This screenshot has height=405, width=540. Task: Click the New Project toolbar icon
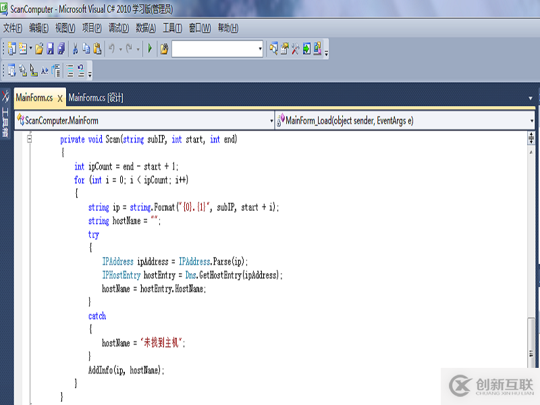tap(11, 49)
